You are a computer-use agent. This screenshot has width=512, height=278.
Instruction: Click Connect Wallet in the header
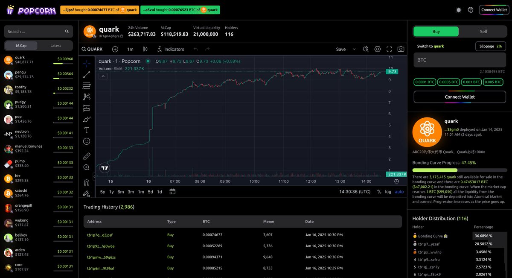pos(494,10)
